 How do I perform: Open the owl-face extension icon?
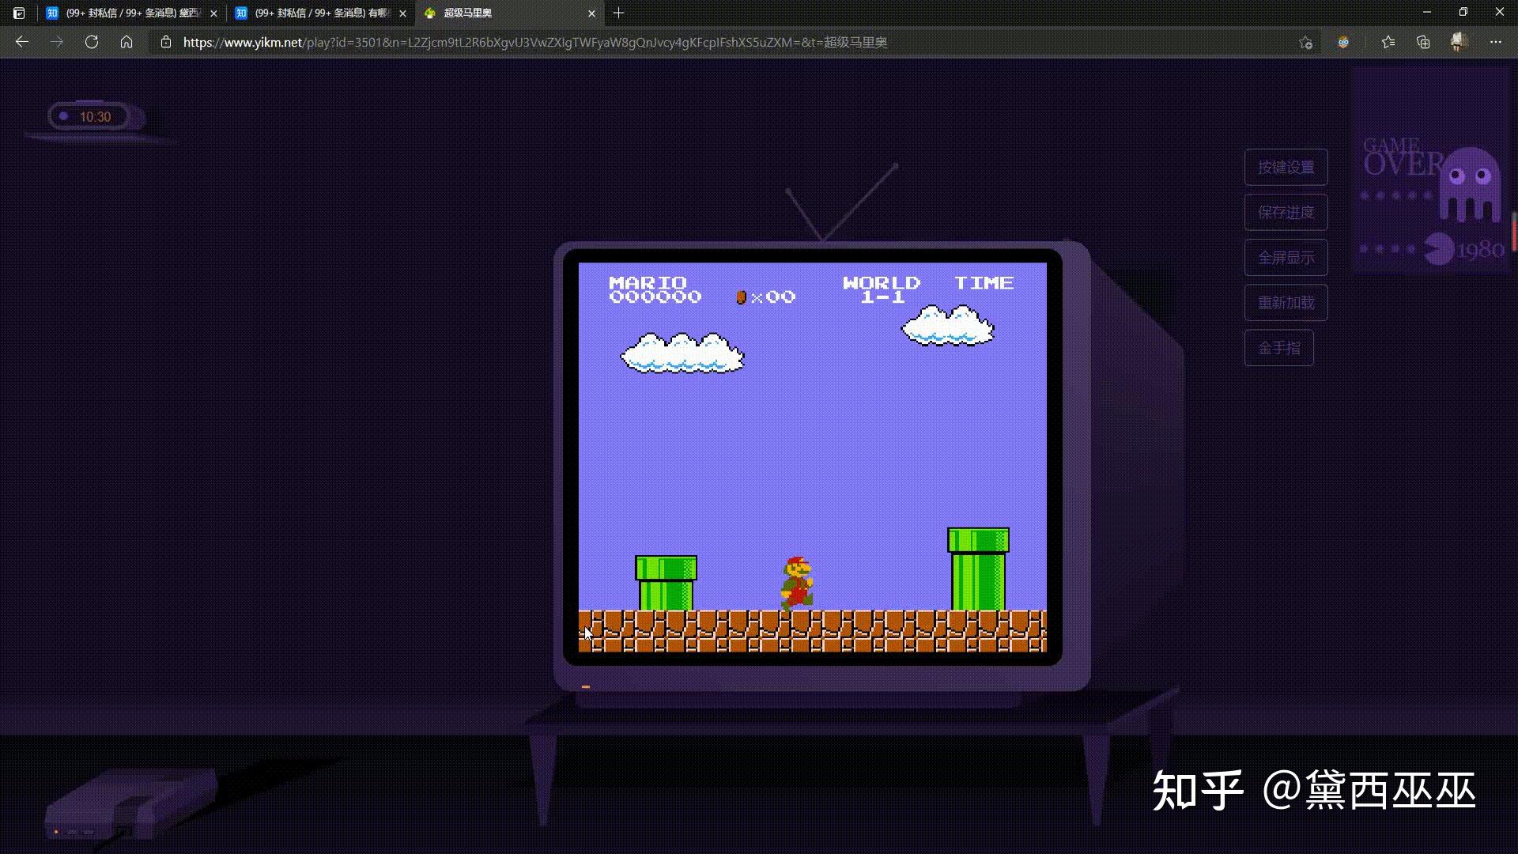pyautogui.click(x=1343, y=42)
